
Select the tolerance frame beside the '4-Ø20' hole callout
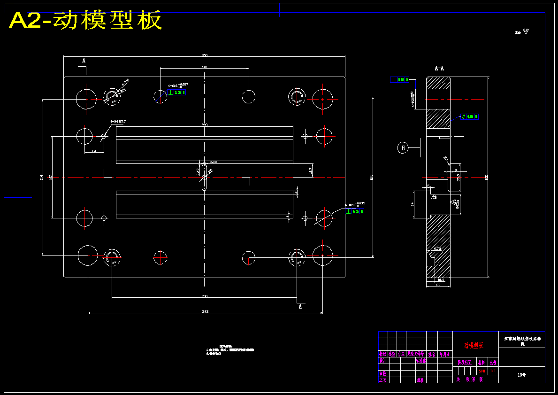354,211
